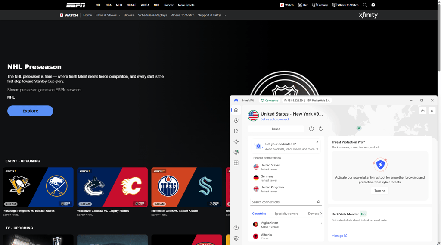Click the Watch icon in ESPN's top-right bar
Viewport: 441px width, 245px height.
(x=282, y=5)
